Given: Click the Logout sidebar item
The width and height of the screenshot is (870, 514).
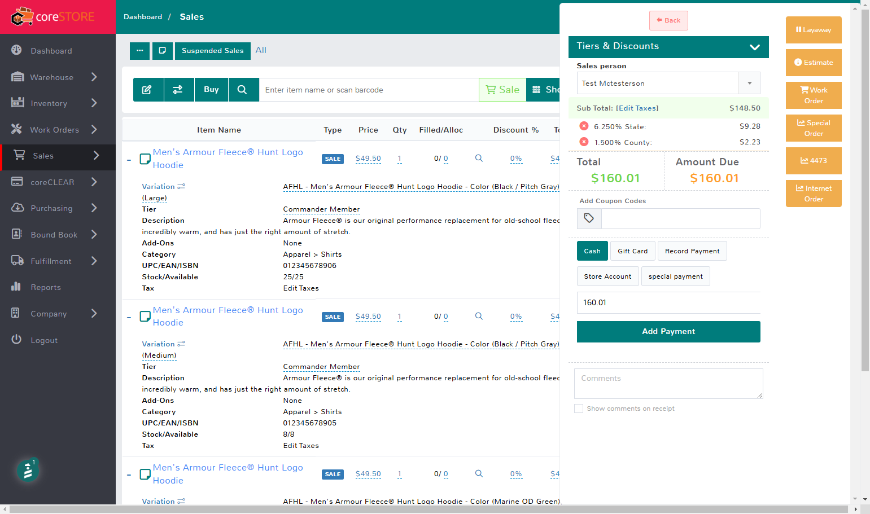Looking at the screenshot, I should click(x=44, y=340).
